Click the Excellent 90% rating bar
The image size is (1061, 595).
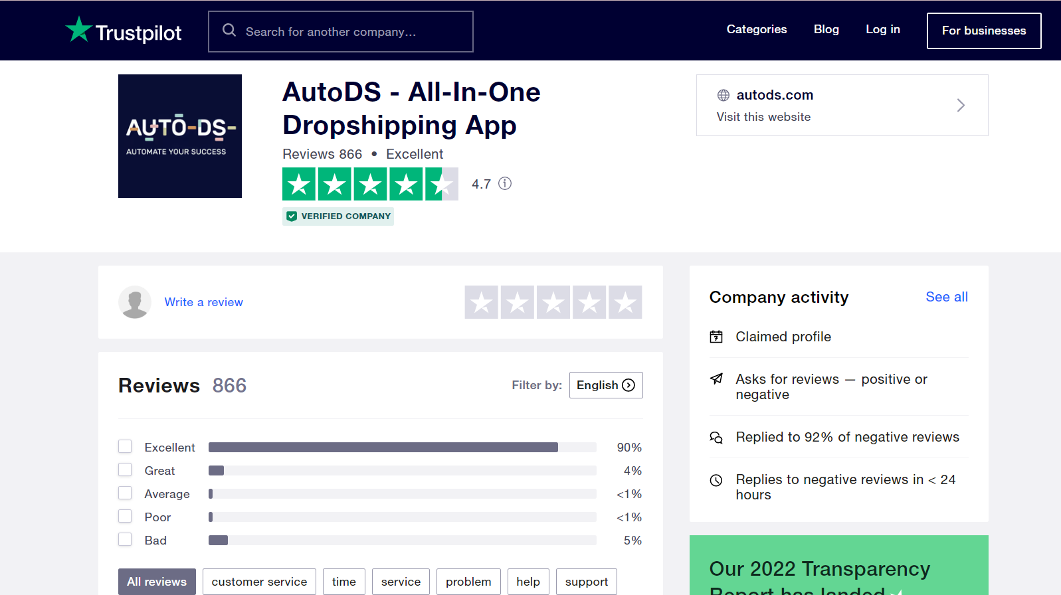pos(403,448)
